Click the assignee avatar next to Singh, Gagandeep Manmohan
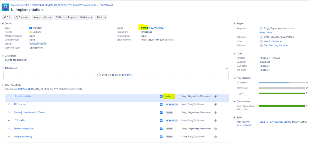 point(261,28)
